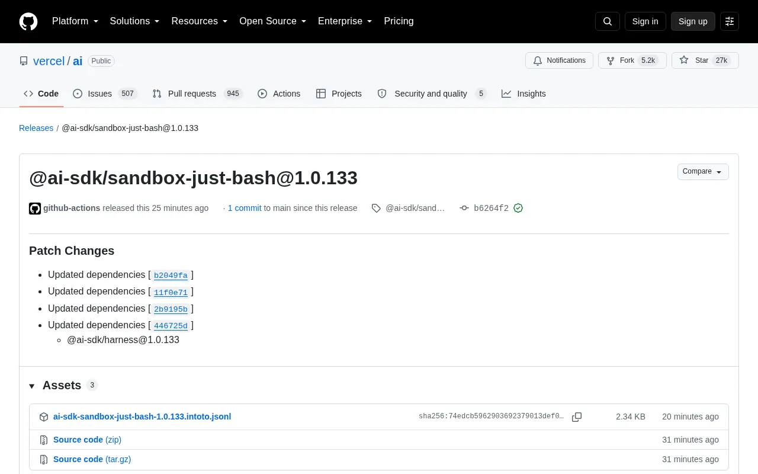Expand the Open Source menu
Viewport: 758px width, 474px height.
pos(273,21)
